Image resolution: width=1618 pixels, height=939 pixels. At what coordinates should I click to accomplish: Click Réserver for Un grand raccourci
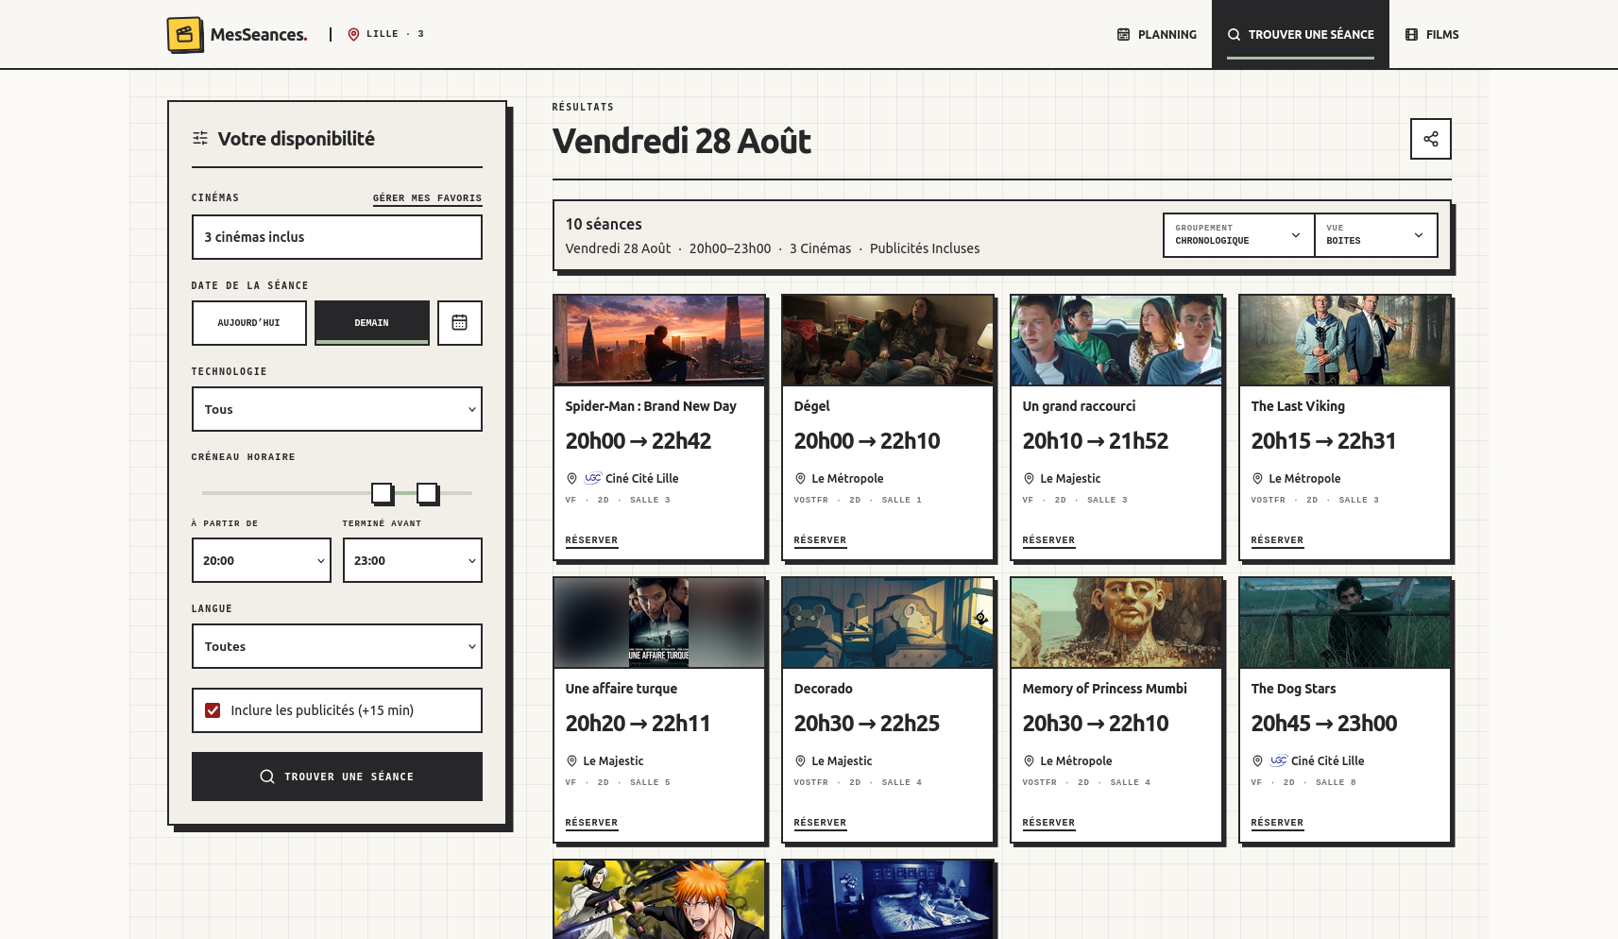pos(1048,540)
